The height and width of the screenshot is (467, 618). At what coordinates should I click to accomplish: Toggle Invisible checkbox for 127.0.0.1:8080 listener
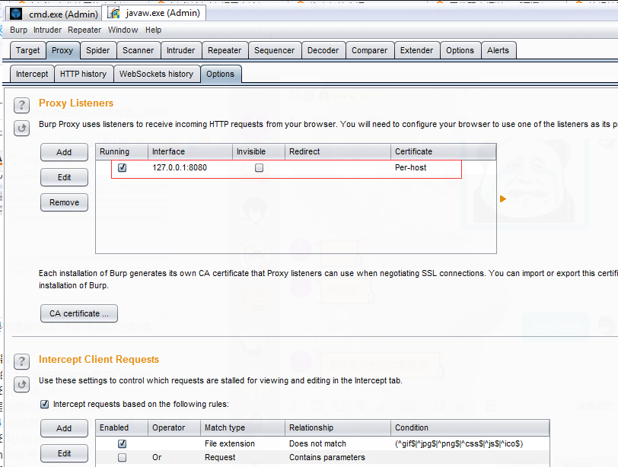point(259,168)
